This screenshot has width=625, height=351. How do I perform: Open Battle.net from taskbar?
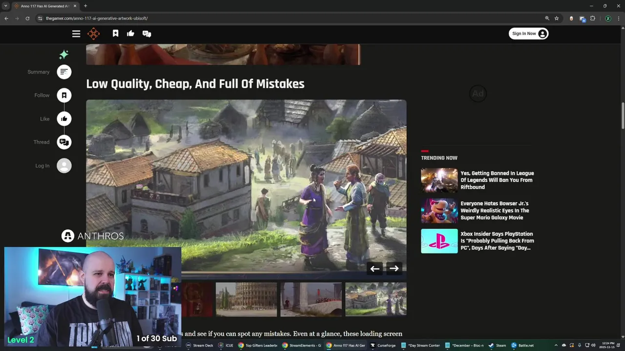[x=522, y=346]
